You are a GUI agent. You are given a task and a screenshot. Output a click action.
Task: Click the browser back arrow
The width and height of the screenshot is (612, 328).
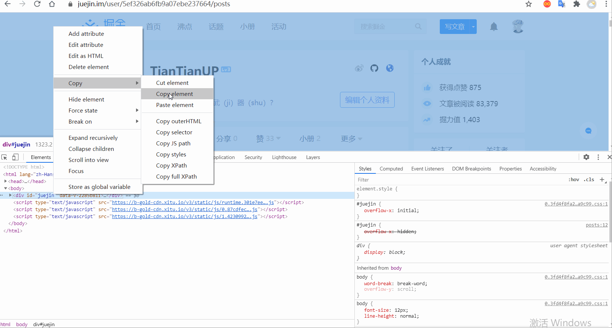click(7, 4)
